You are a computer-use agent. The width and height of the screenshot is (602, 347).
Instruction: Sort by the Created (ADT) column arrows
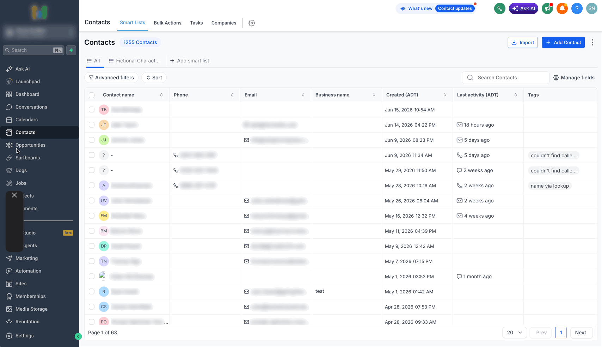click(445, 95)
